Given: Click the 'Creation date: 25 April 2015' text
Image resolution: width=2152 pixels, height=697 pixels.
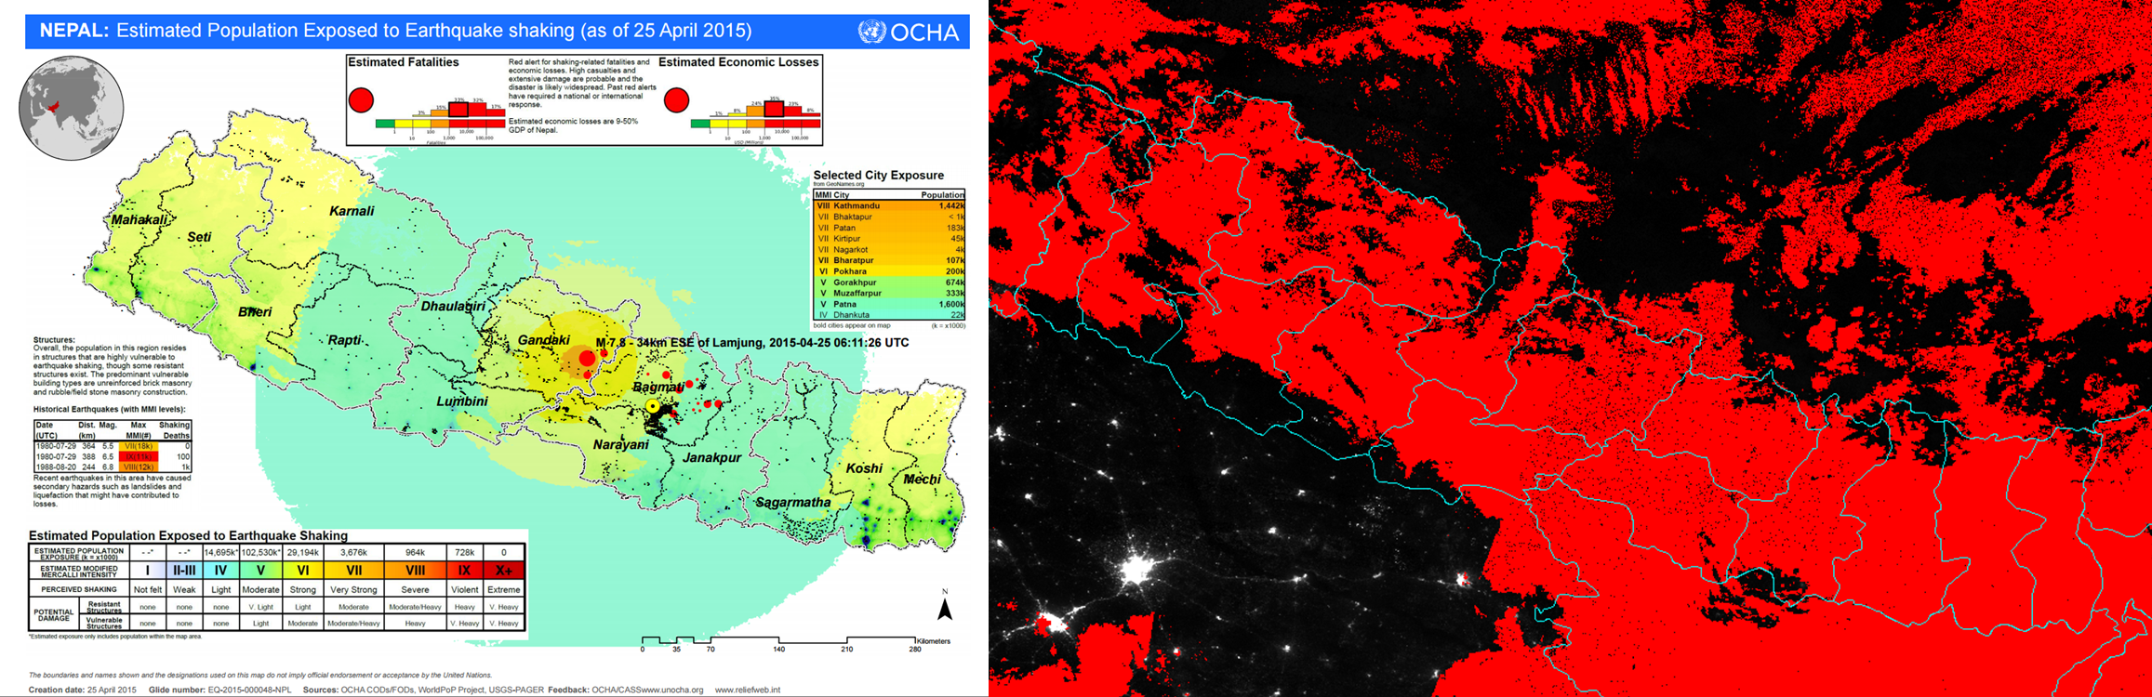Looking at the screenshot, I should 83,690.
